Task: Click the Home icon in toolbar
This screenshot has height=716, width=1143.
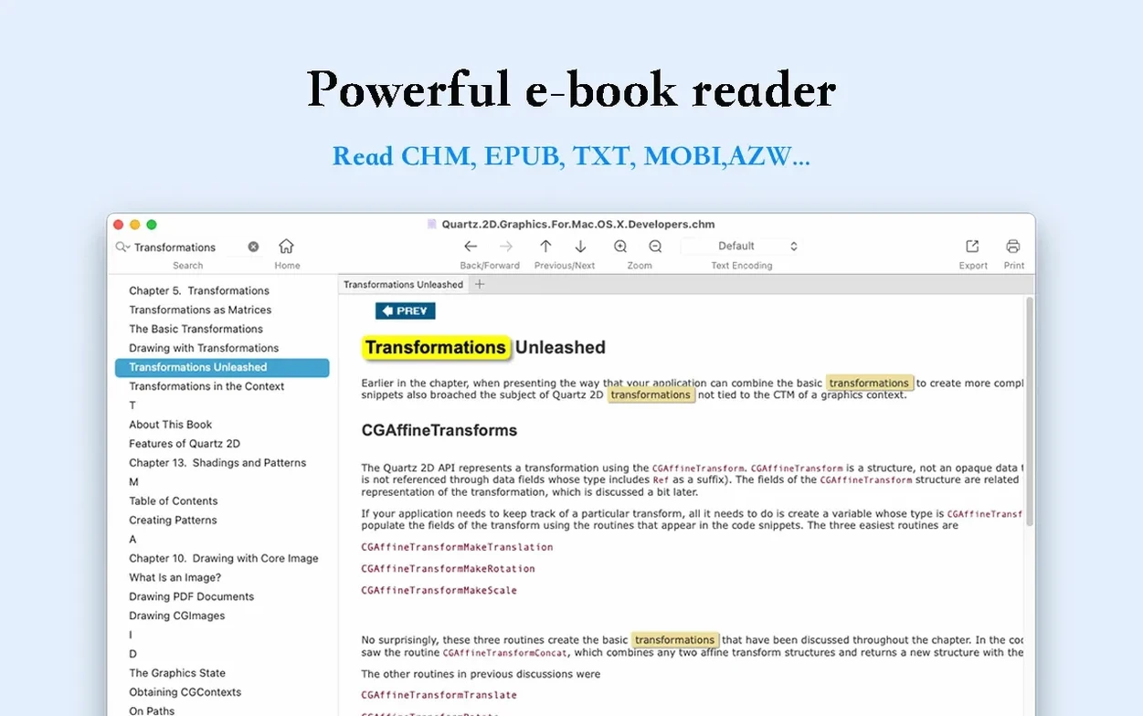Action: tap(286, 247)
